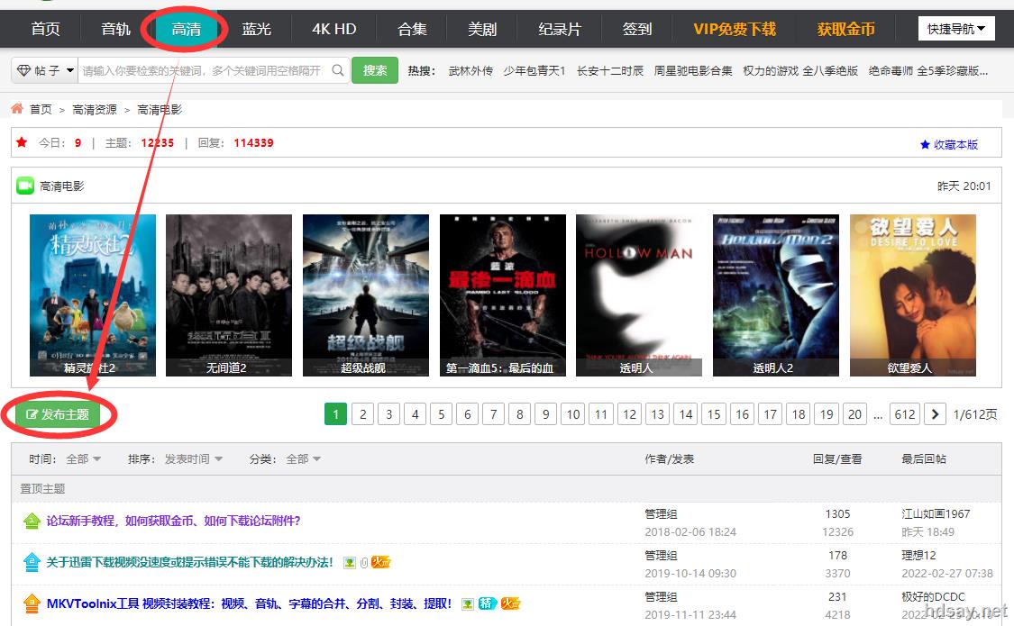Click hot search term 长安十二时辰

click(x=610, y=70)
